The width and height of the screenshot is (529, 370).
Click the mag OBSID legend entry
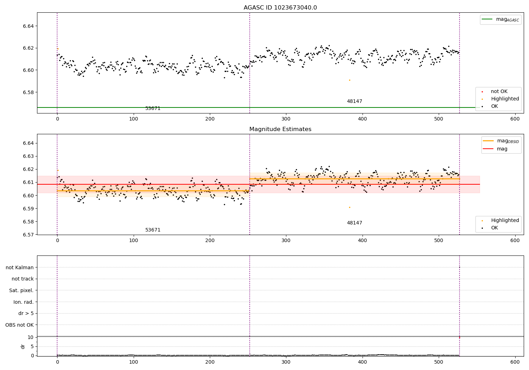pyautogui.click(x=501, y=141)
